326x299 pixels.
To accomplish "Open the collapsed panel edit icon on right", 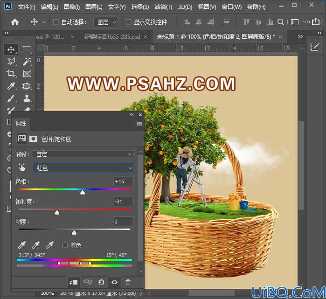I will [x=314, y=47].
